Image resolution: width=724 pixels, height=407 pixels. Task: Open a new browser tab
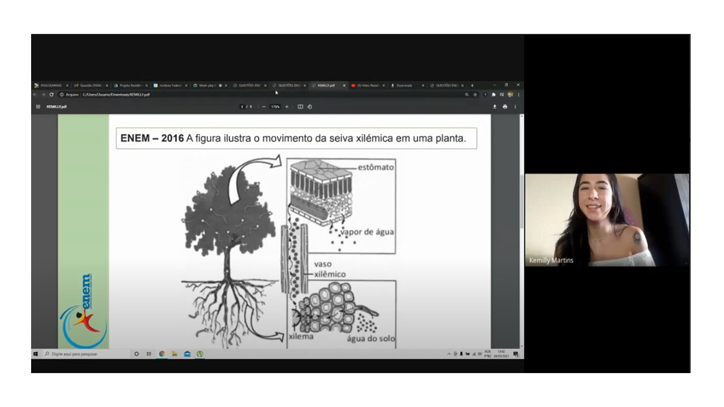(472, 85)
